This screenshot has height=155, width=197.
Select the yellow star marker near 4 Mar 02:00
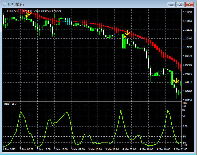(x=125, y=36)
